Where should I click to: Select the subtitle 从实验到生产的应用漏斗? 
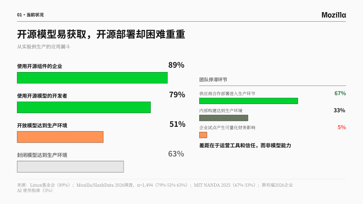[43, 47]
